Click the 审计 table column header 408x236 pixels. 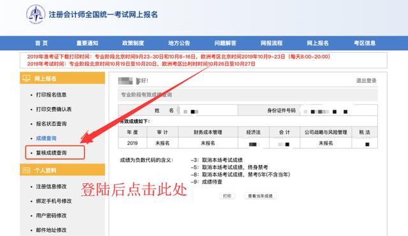tap(163, 132)
